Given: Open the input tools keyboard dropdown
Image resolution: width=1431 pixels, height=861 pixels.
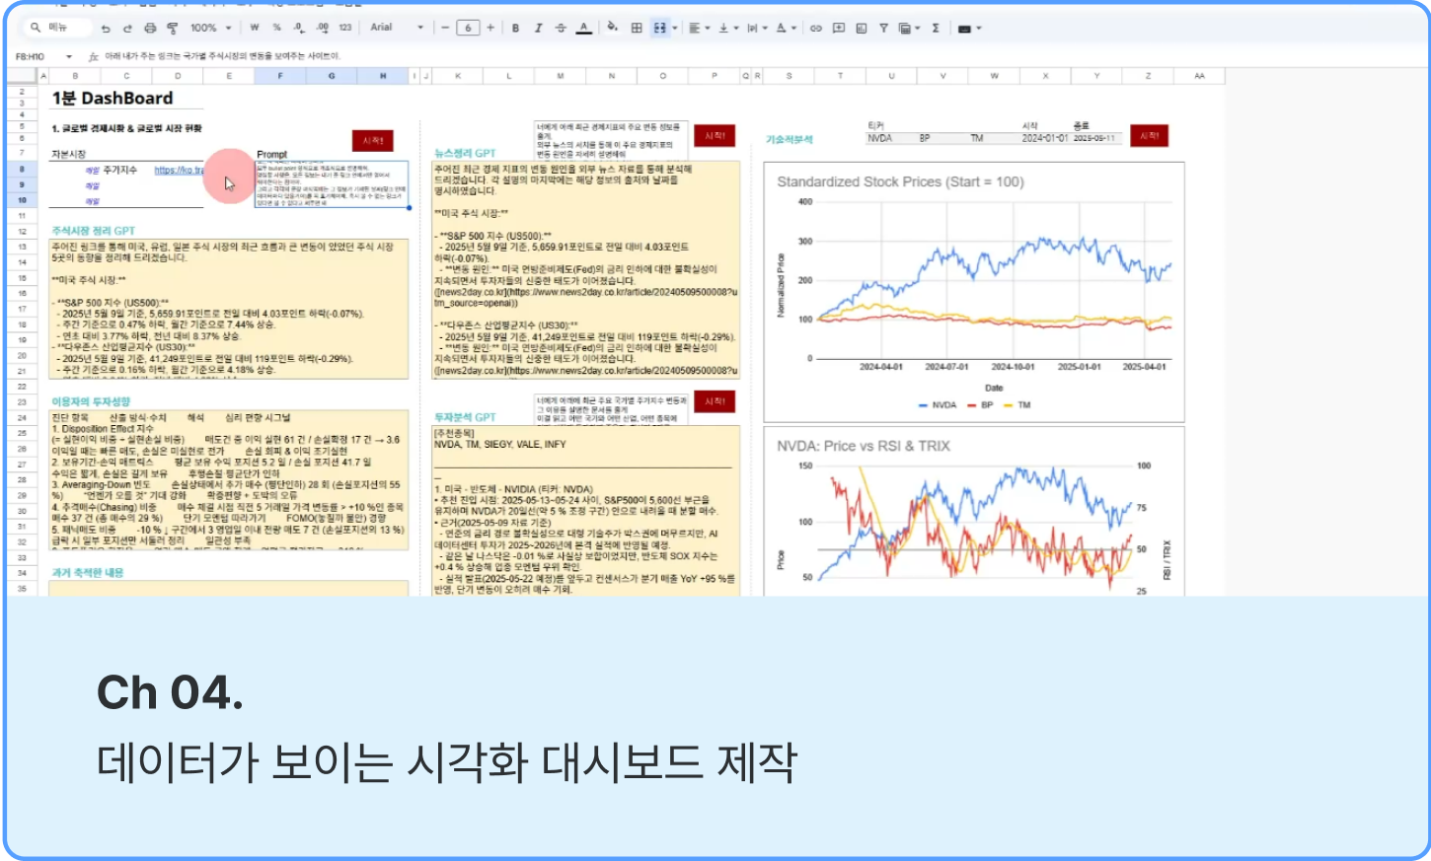Looking at the screenshot, I should [x=970, y=28].
